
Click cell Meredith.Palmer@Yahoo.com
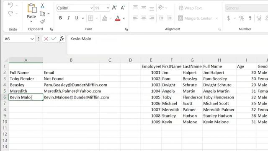pyautogui.click(x=71, y=91)
